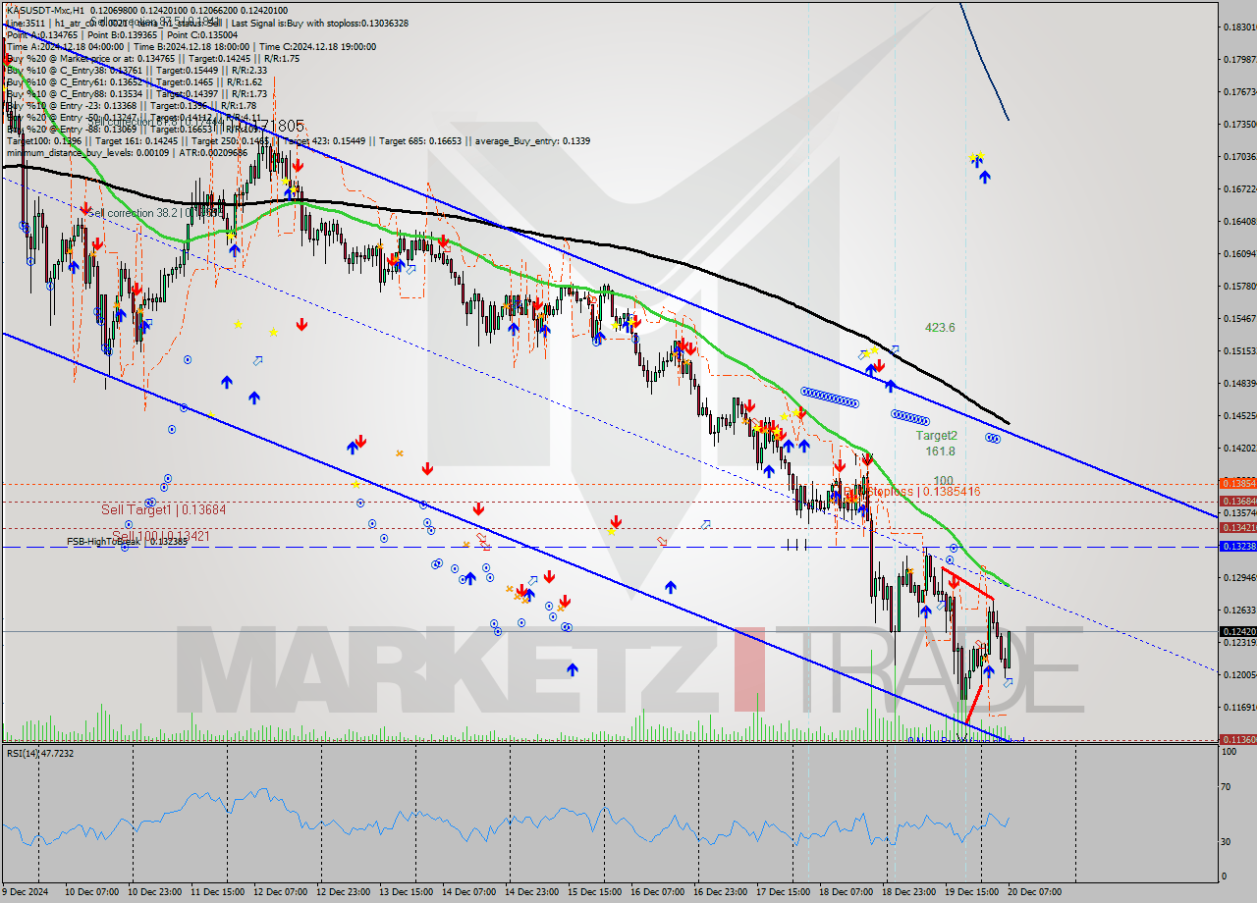The height and width of the screenshot is (903, 1257).
Task: Click the blue up arrow under the top-right yellow star
Action: pos(984,176)
